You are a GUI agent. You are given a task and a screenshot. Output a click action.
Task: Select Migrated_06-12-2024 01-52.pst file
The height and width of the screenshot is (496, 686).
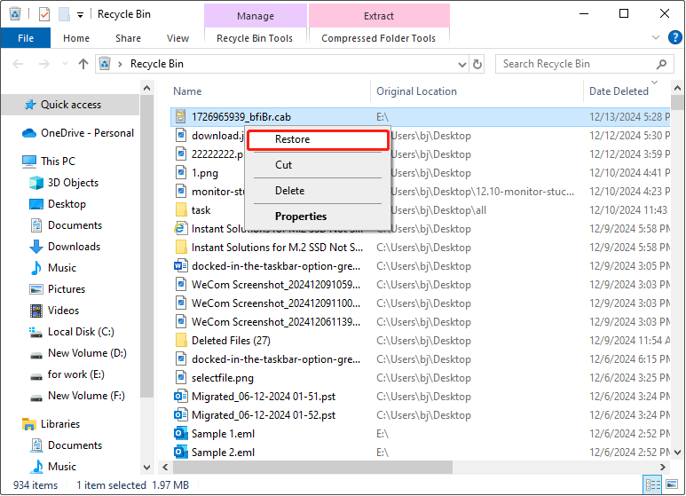tap(264, 415)
